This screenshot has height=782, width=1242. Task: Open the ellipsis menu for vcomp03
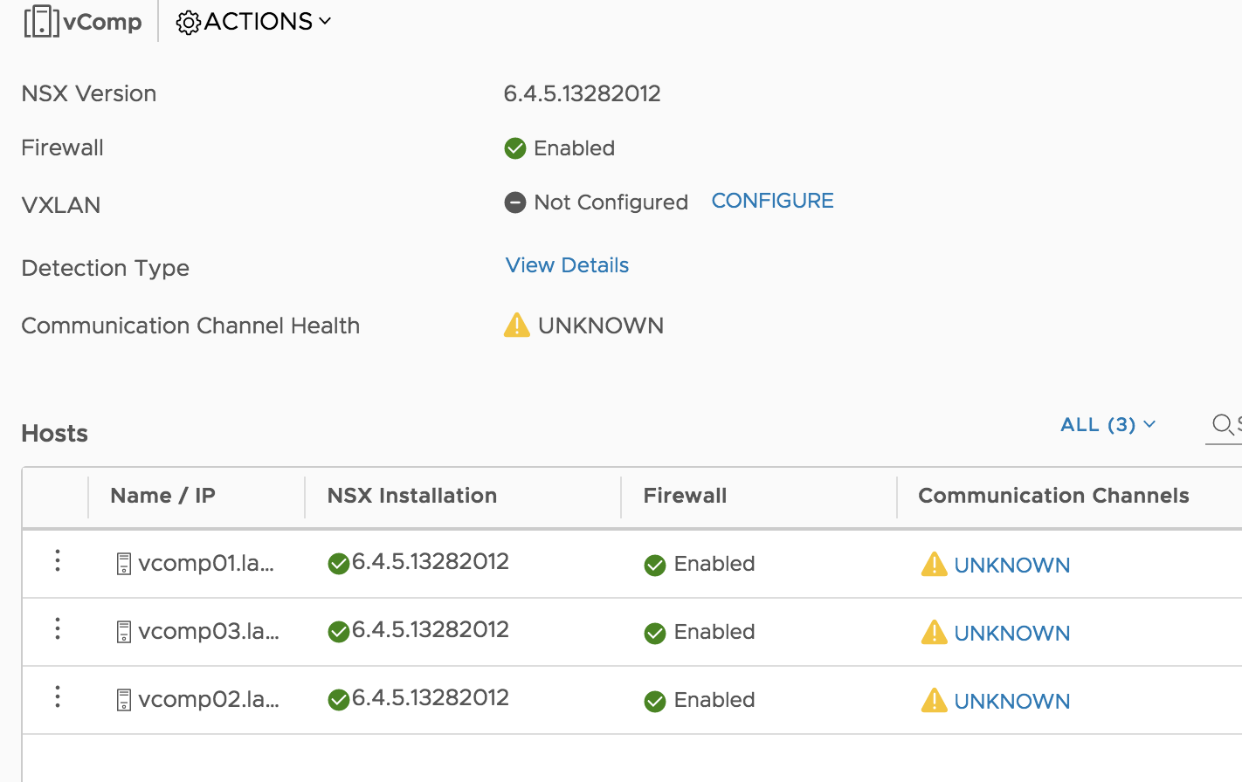point(57,630)
